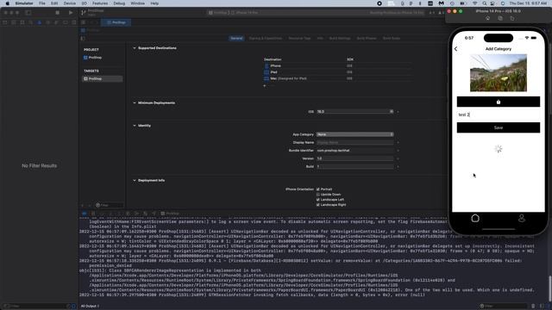The width and height of the screenshot is (552, 310).
Task: Go back from Add Category screen
Action: [x=456, y=49]
